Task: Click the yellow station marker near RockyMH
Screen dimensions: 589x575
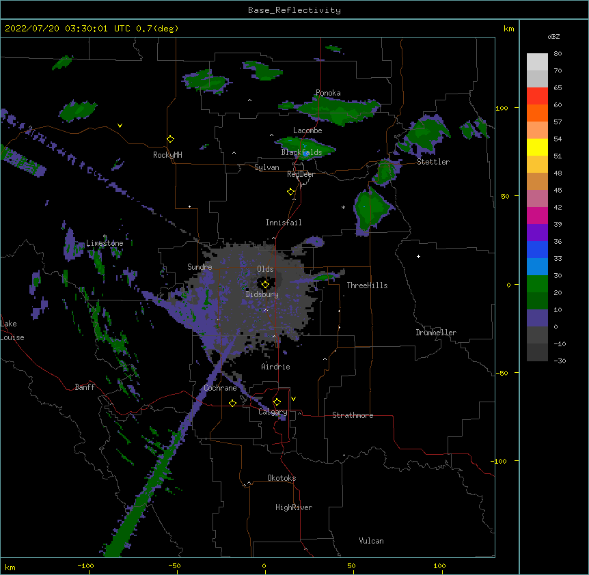Action: [x=170, y=139]
